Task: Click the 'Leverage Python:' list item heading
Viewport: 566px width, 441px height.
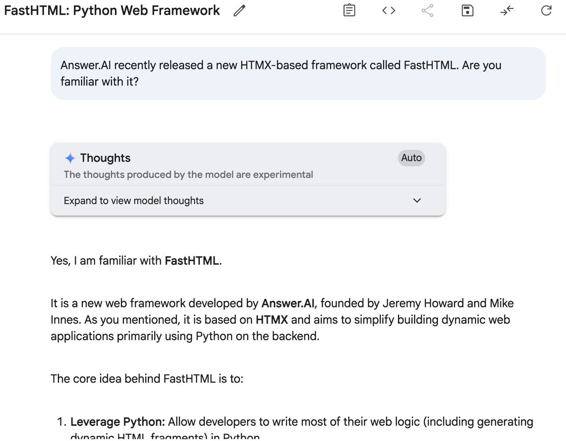Action: [118, 422]
